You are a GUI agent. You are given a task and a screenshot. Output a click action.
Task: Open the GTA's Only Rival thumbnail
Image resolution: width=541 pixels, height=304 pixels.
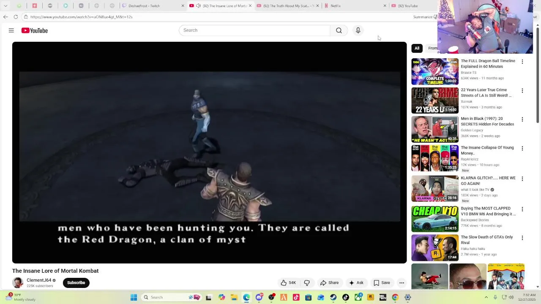click(x=435, y=248)
